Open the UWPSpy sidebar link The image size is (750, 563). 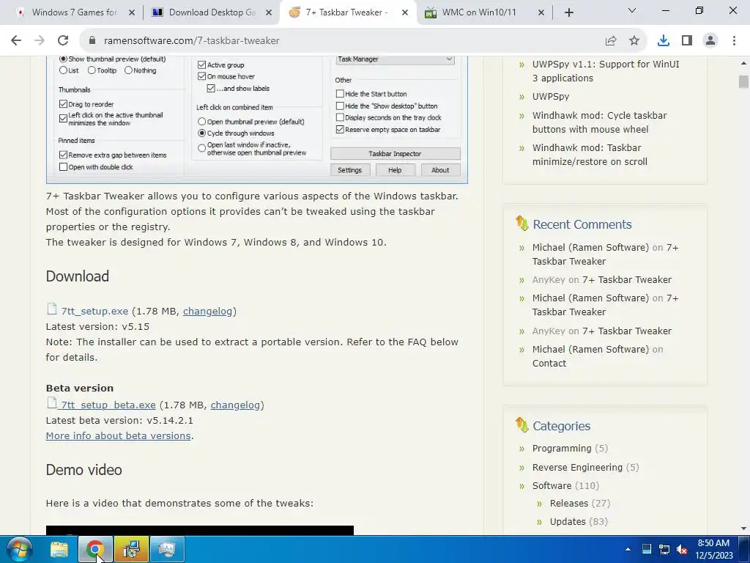[x=551, y=96]
